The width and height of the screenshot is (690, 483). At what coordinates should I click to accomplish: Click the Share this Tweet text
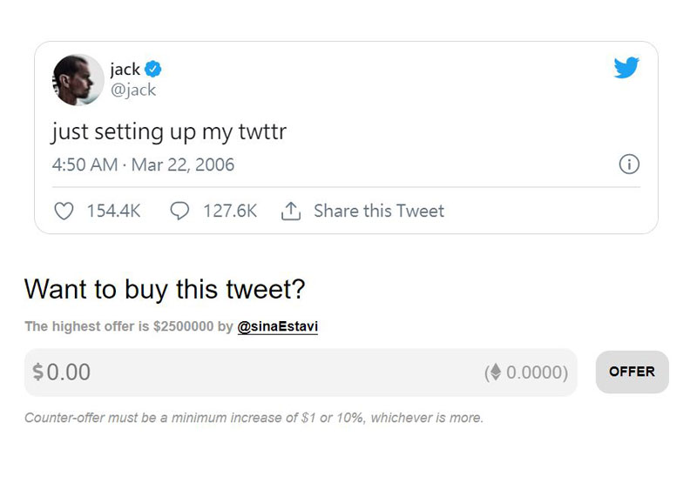pyautogui.click(x=378, y=211)
